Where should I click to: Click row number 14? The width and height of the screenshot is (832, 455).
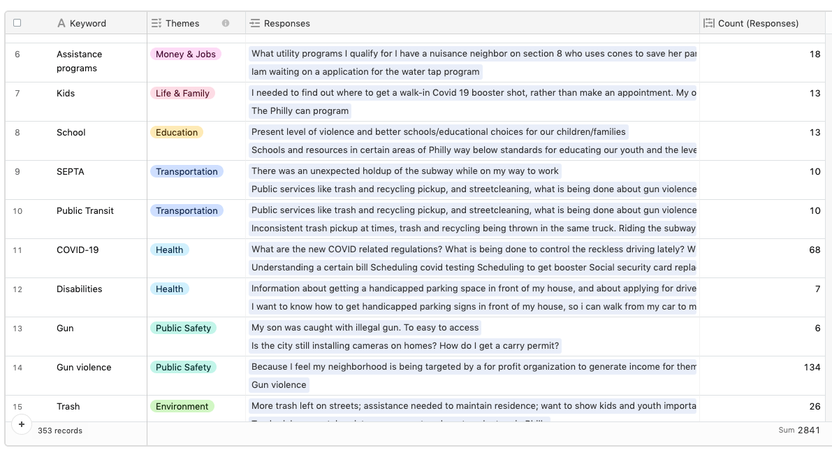17,368
